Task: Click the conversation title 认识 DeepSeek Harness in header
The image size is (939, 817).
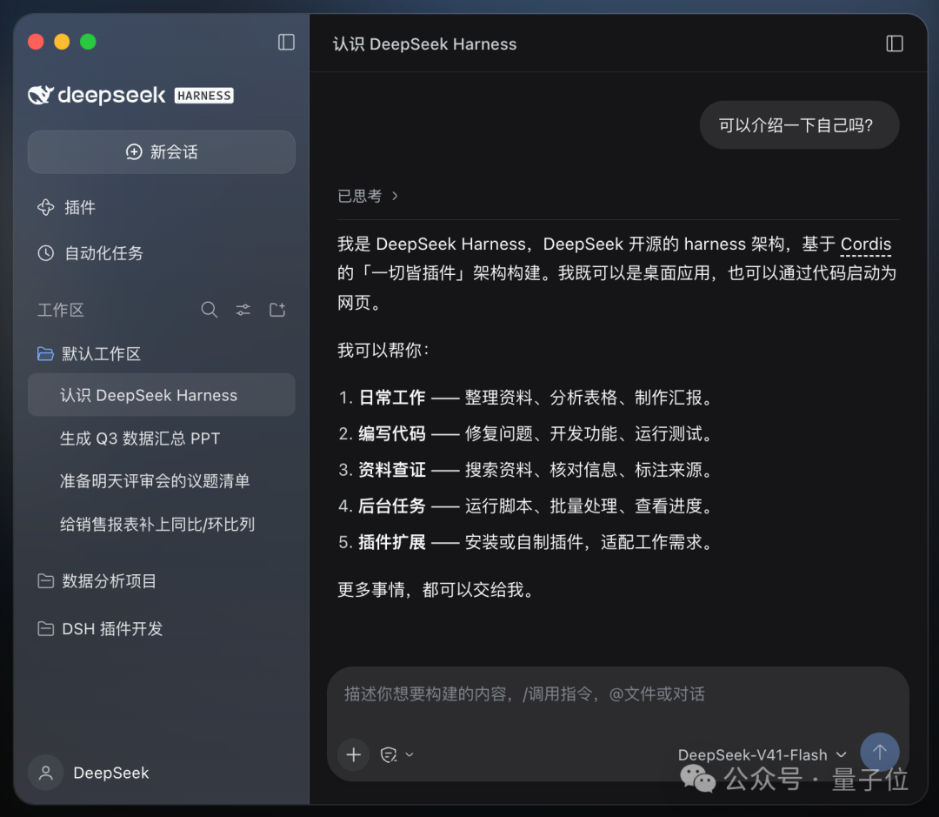Action: tap(424, 44)
